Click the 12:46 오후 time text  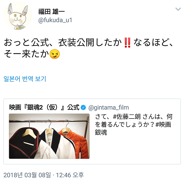point(70,175)
